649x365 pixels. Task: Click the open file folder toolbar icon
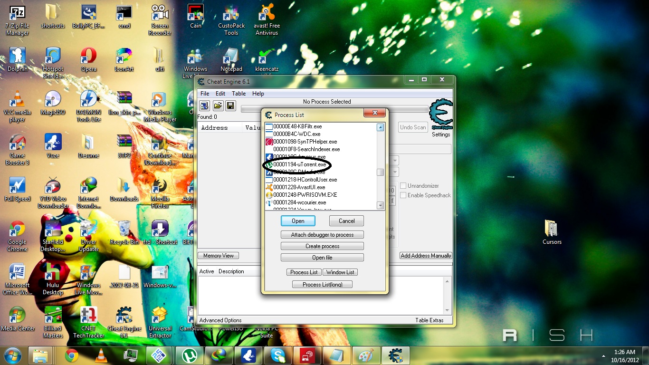click(x=218, y=106)
